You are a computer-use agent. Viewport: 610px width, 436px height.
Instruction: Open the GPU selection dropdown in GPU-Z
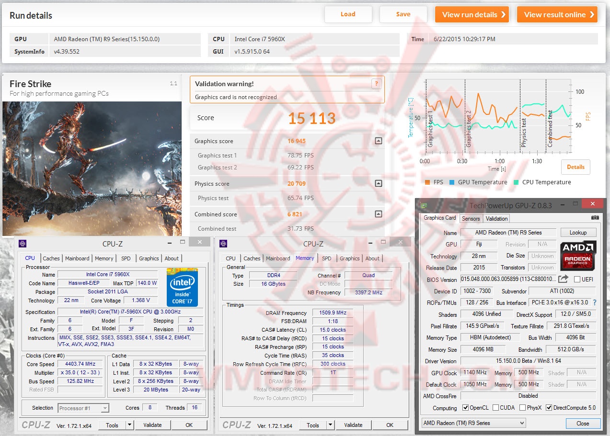473,423
